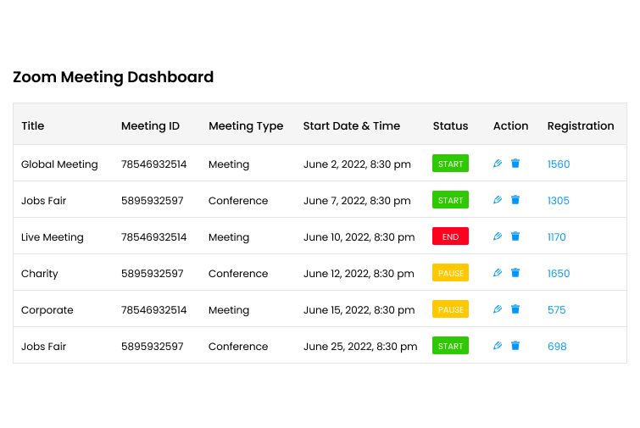Select the Global Meeting title cell
The height and width of the screenshot is (428, 640).
(x=59, y=164)
